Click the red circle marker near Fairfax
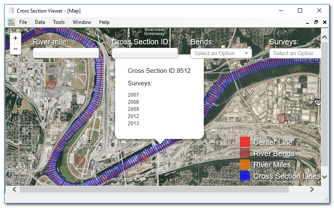The width and height of the screenshot is (334, 208). 51,85
